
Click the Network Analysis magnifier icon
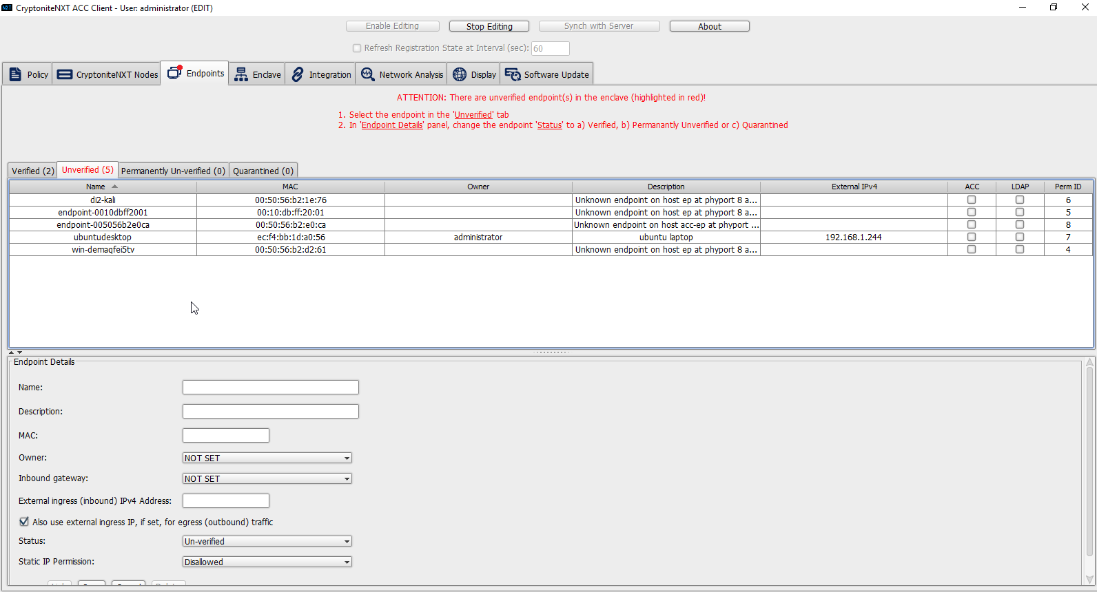click(x=367, y=74)
